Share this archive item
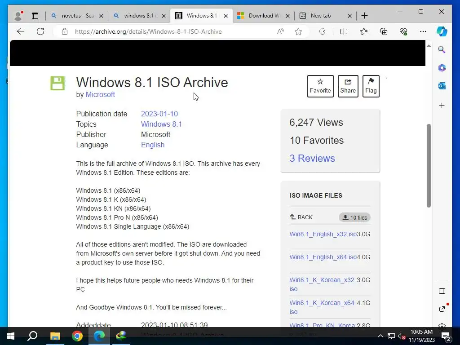 point(348,86)
